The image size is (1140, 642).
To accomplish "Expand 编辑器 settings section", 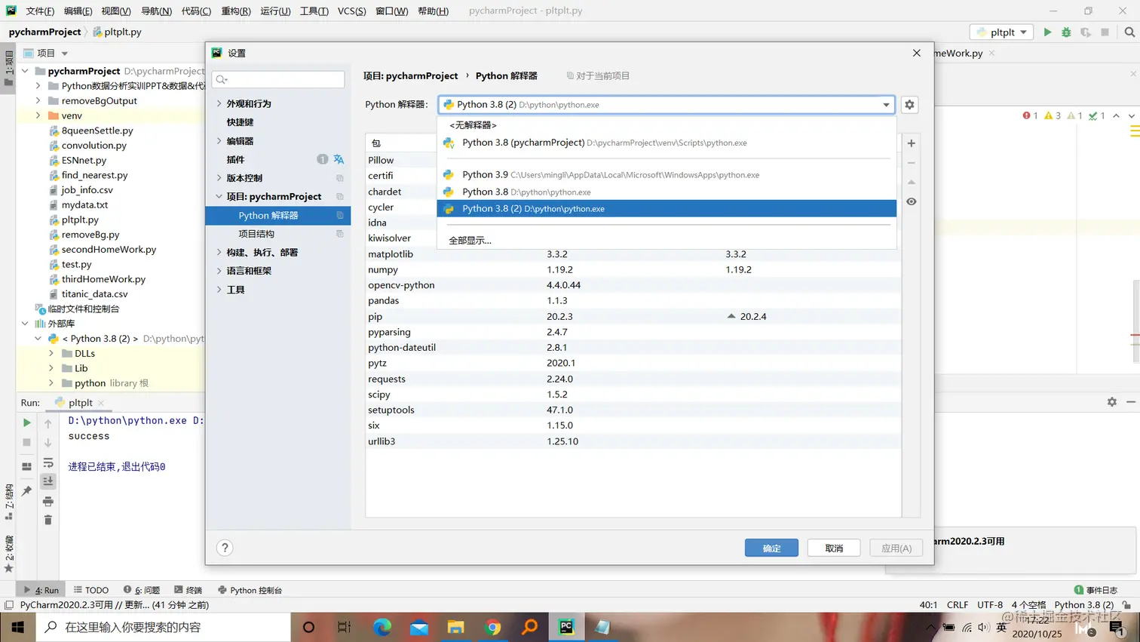I will [x=219, y=141].
